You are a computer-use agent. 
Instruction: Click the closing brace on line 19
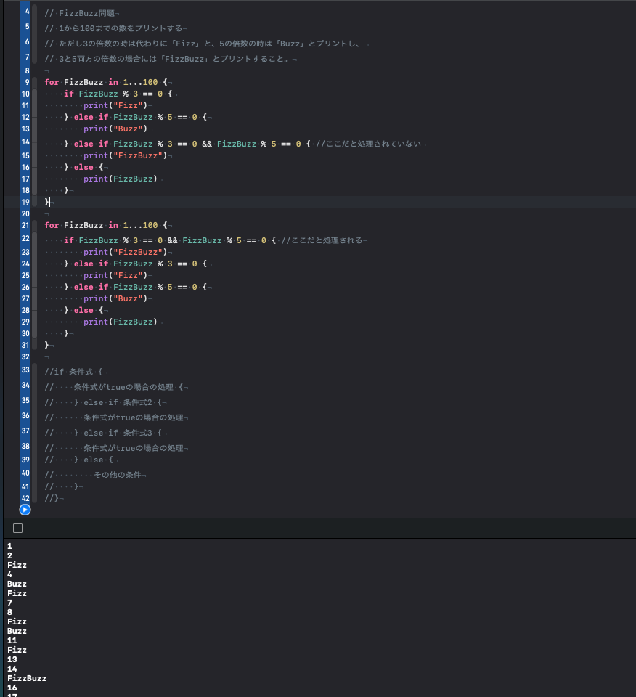46,202
